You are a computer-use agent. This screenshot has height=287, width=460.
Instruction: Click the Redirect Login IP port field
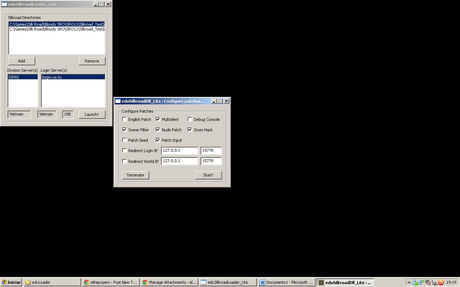[x=211, y=151]
